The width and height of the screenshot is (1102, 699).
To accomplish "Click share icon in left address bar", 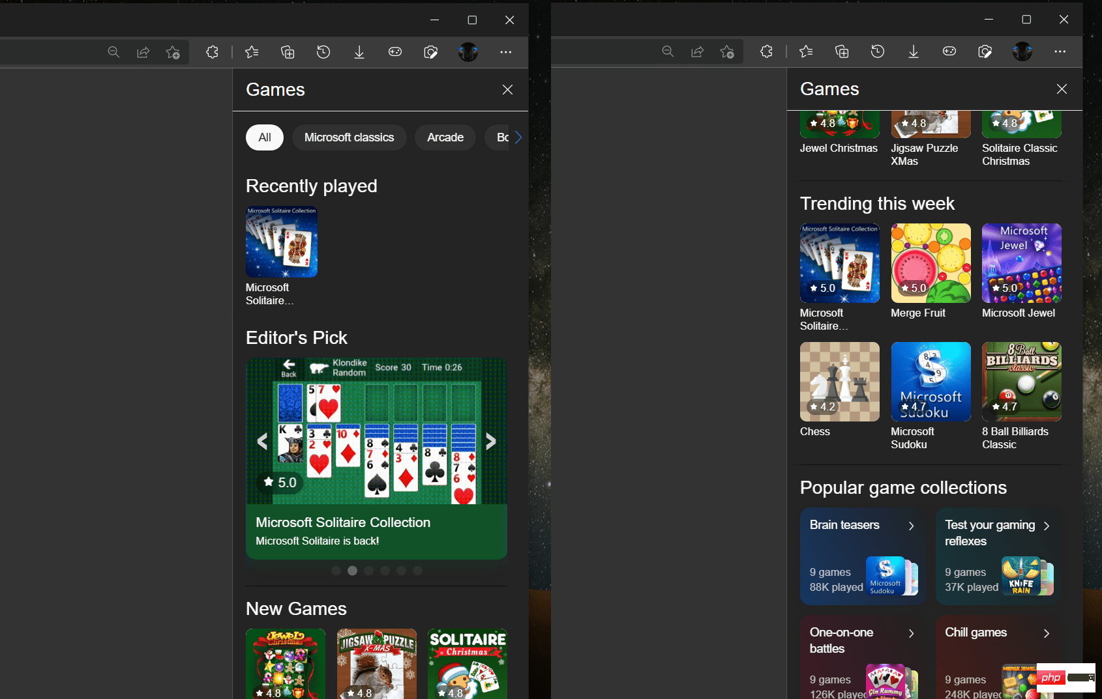I will pyautogui.click(x=143, y=52).
